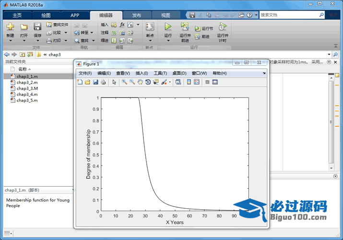Click the Compare (比较) icon
343x240 pixels.
tap(49, 33)
